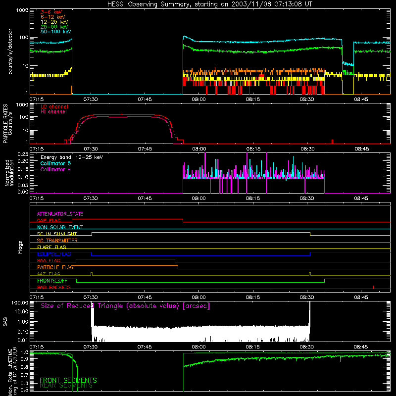
Task: Click the HI channel legend label
Action: tap(53, 112)
